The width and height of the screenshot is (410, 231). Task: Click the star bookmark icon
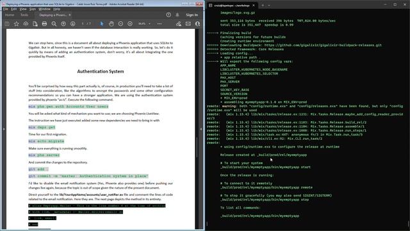pyautogui.click(x=17, y=24)
